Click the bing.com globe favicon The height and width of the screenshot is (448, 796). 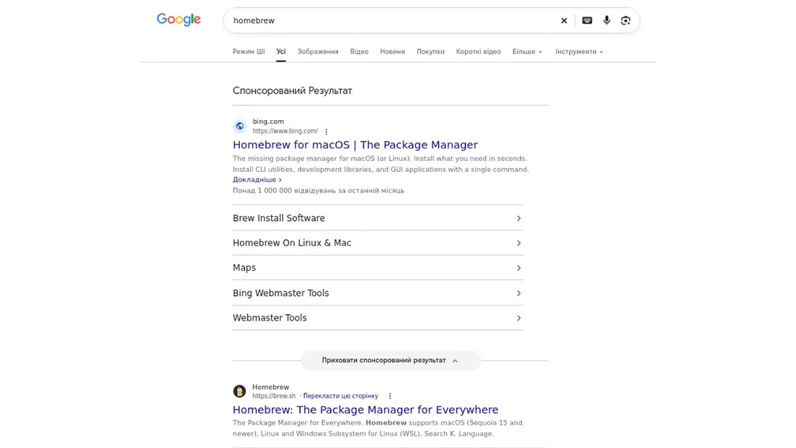coord(240,126)
